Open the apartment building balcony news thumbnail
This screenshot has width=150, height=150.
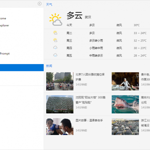click(x=60, y=104)
